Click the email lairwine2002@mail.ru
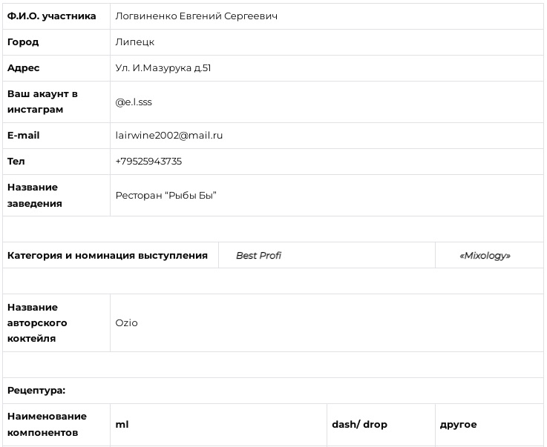 point(168,135)
